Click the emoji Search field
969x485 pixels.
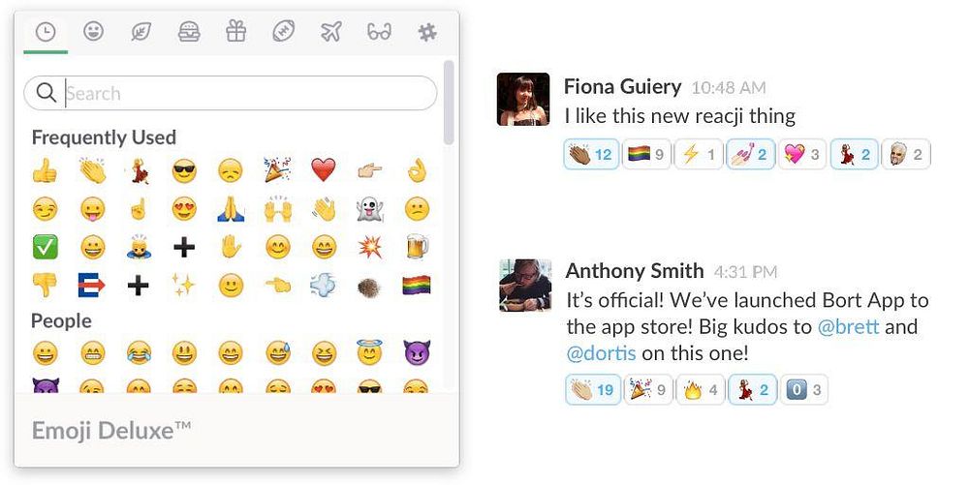(x=230, y=93)
